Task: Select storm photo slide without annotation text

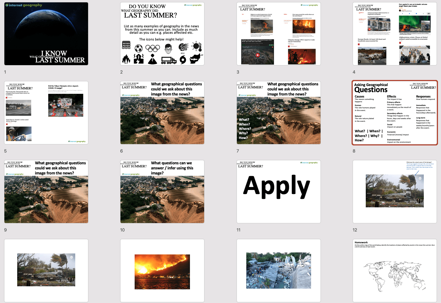Action: [x=46, y=271]
